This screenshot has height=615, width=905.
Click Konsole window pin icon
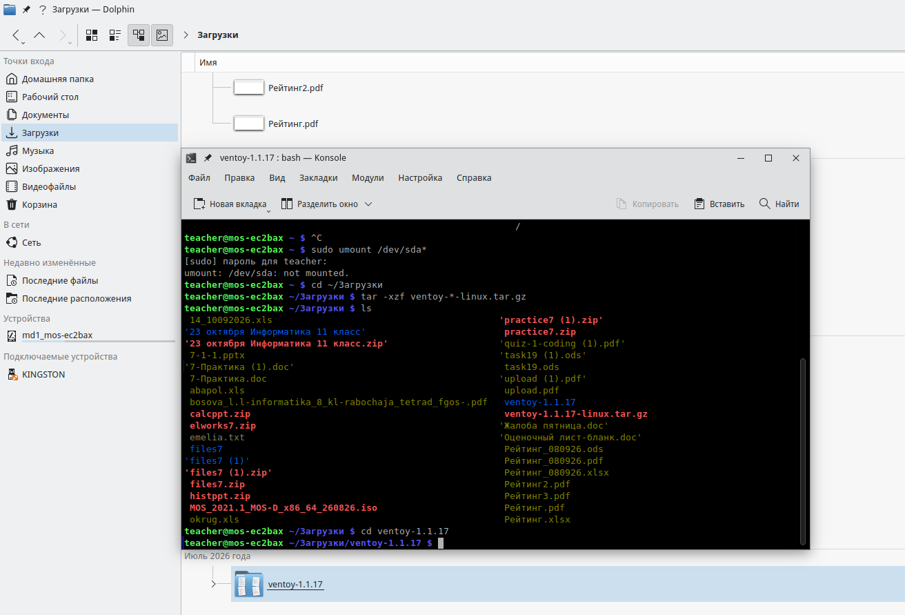click(208, 158)
